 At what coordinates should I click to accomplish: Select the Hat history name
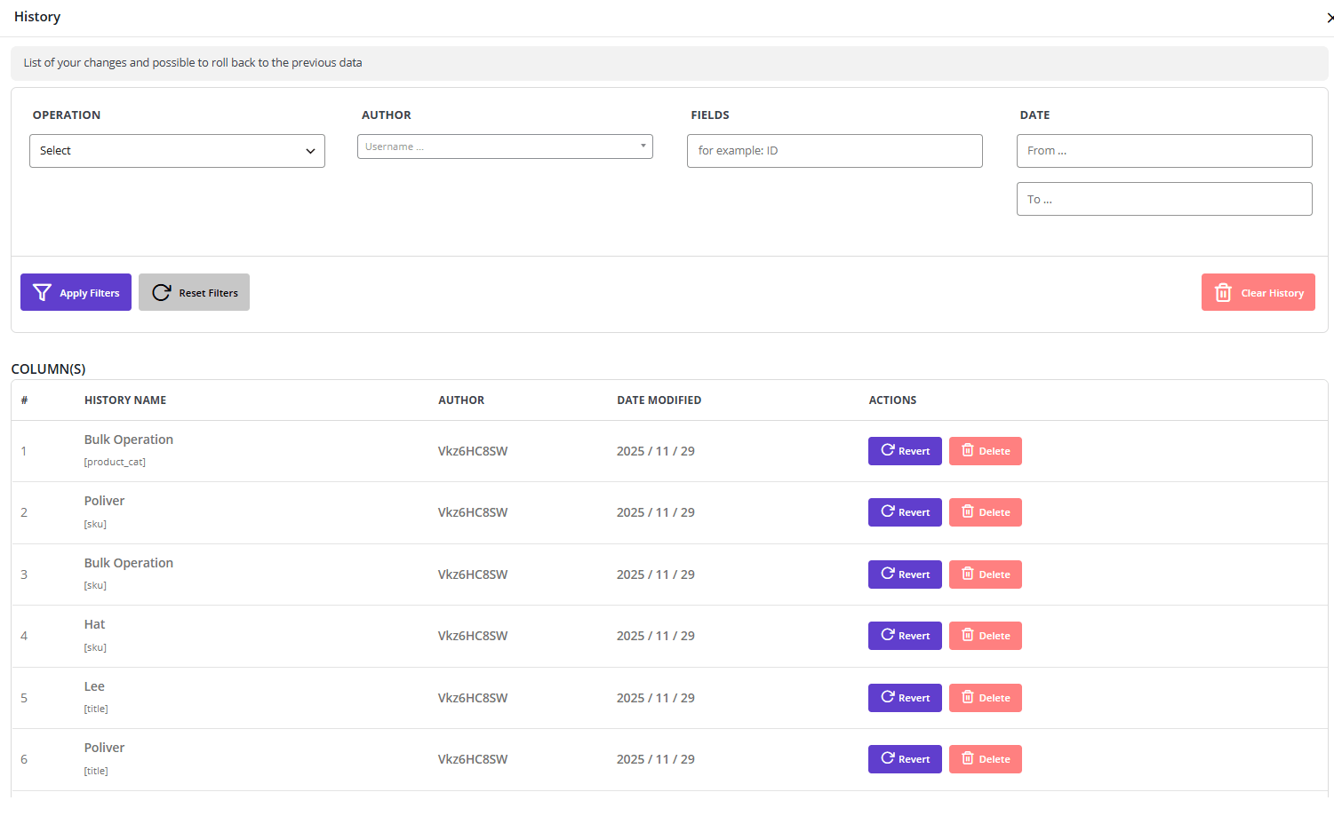(x=94, y=624)
